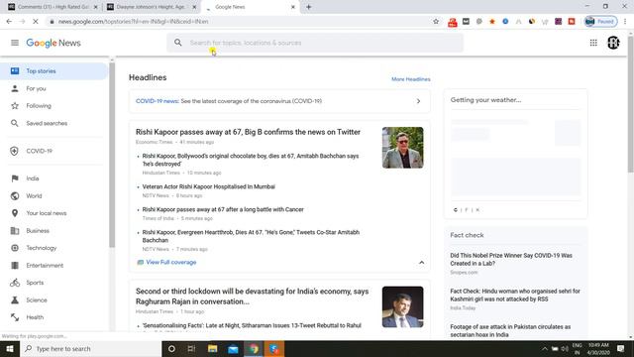
Task: Stop loading the page
Action: [36, 22]
